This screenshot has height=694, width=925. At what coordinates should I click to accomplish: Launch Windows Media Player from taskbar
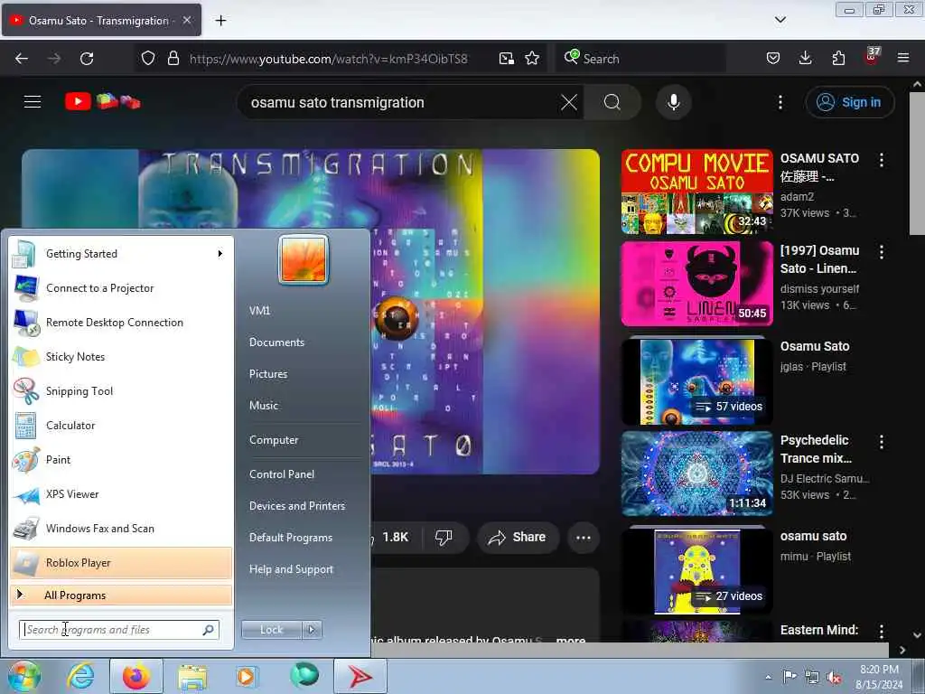coord(246,676)
